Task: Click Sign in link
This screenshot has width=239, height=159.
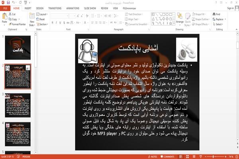Action: click(x=230, y=8)
